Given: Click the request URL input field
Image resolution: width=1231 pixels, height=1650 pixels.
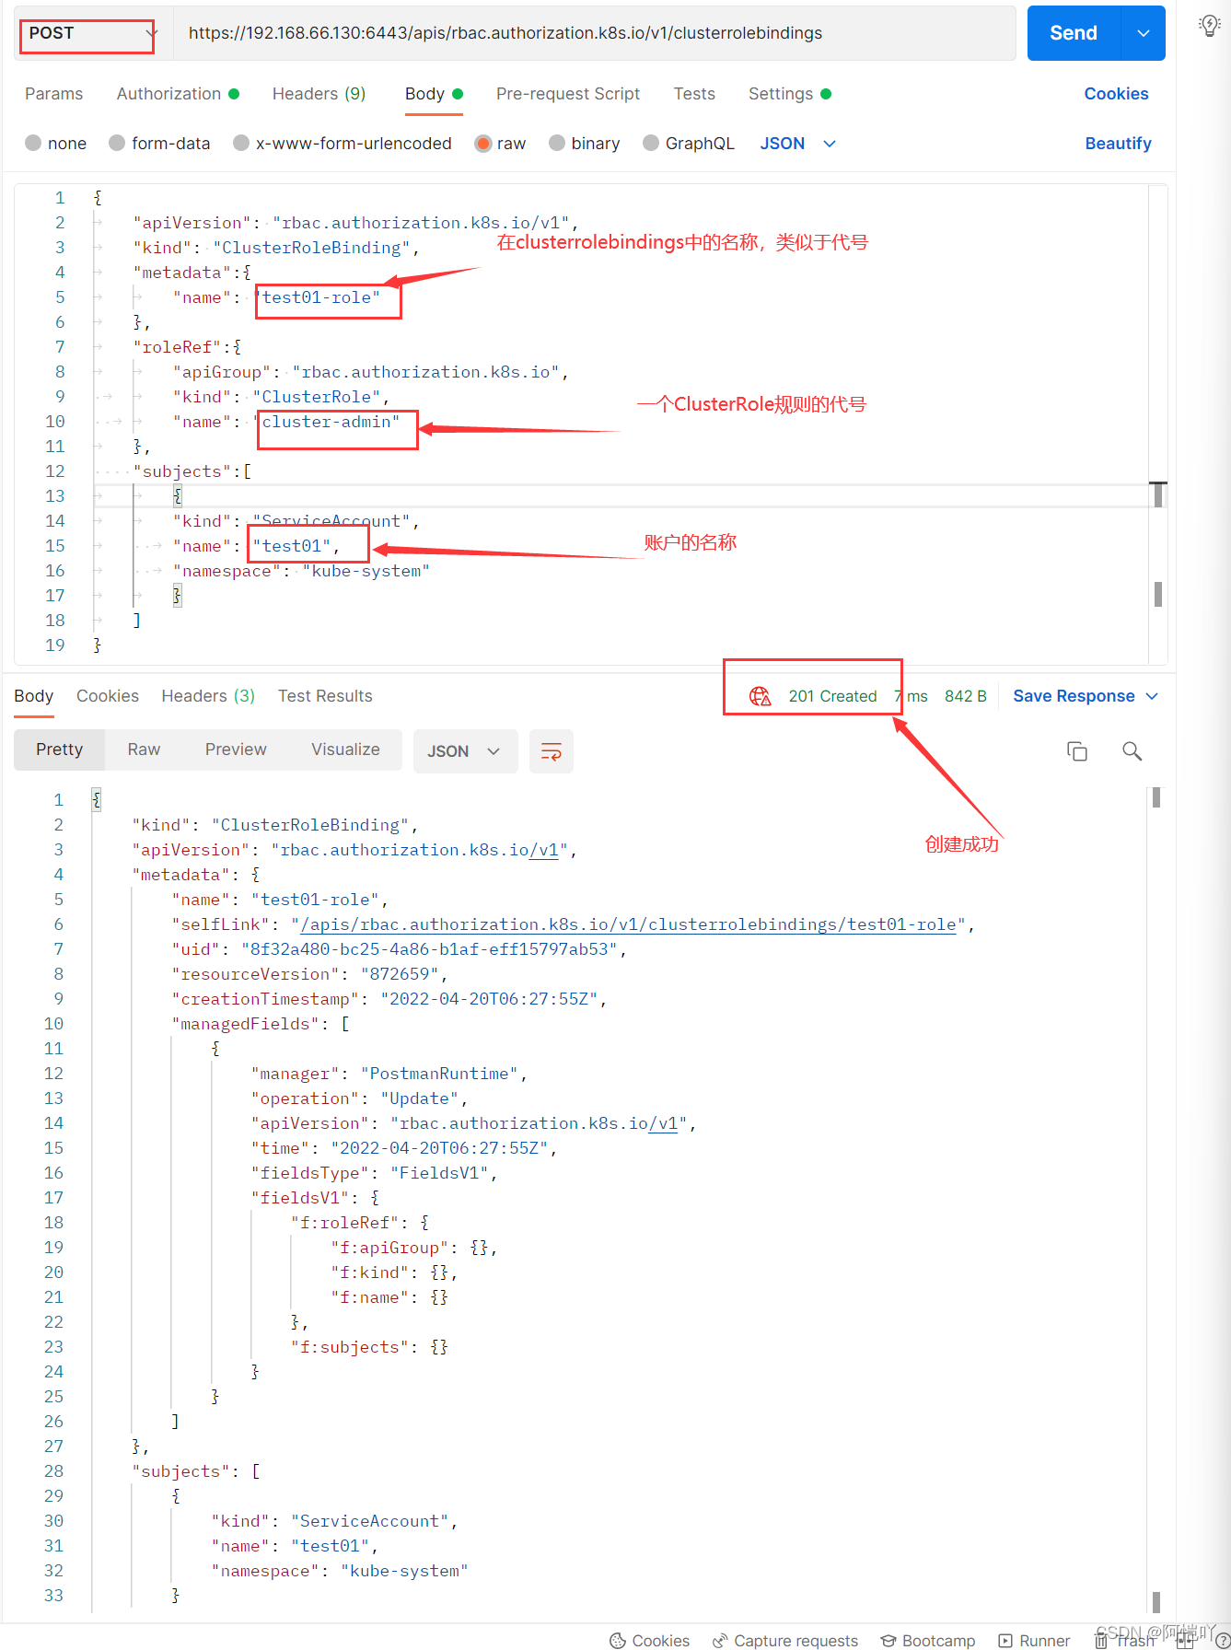Looking at the screenshot, I should tap(594, 33).
